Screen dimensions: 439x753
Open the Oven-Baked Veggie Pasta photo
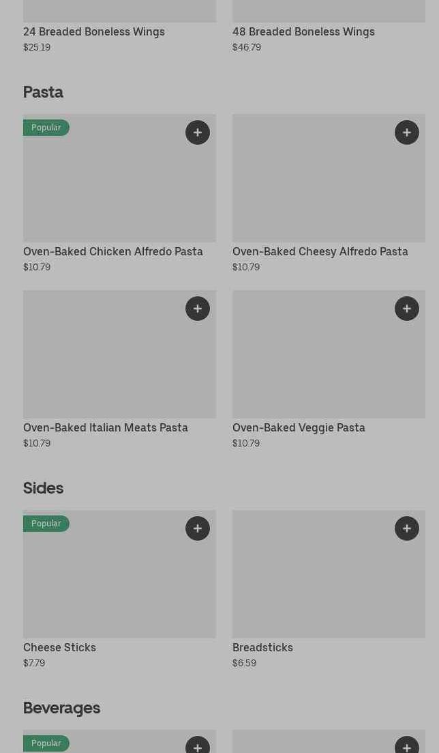pyautogui.click(x=329, y=360)
